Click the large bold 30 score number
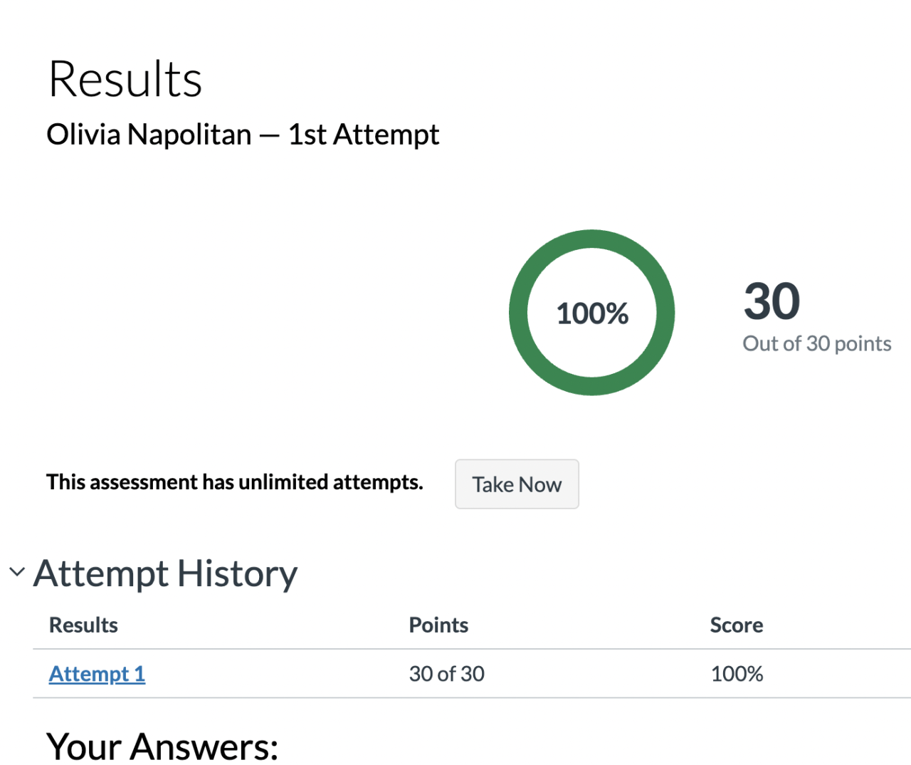 coord(772,301)
